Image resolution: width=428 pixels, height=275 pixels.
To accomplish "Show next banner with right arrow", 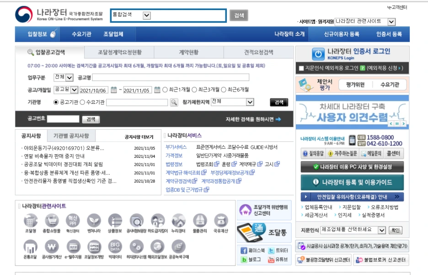I will pos(403,124).
